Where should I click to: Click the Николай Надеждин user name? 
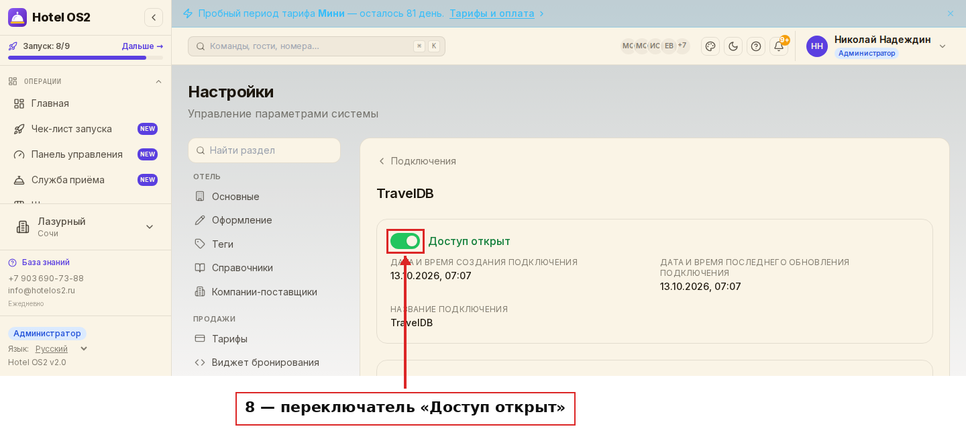coord(883,39)
